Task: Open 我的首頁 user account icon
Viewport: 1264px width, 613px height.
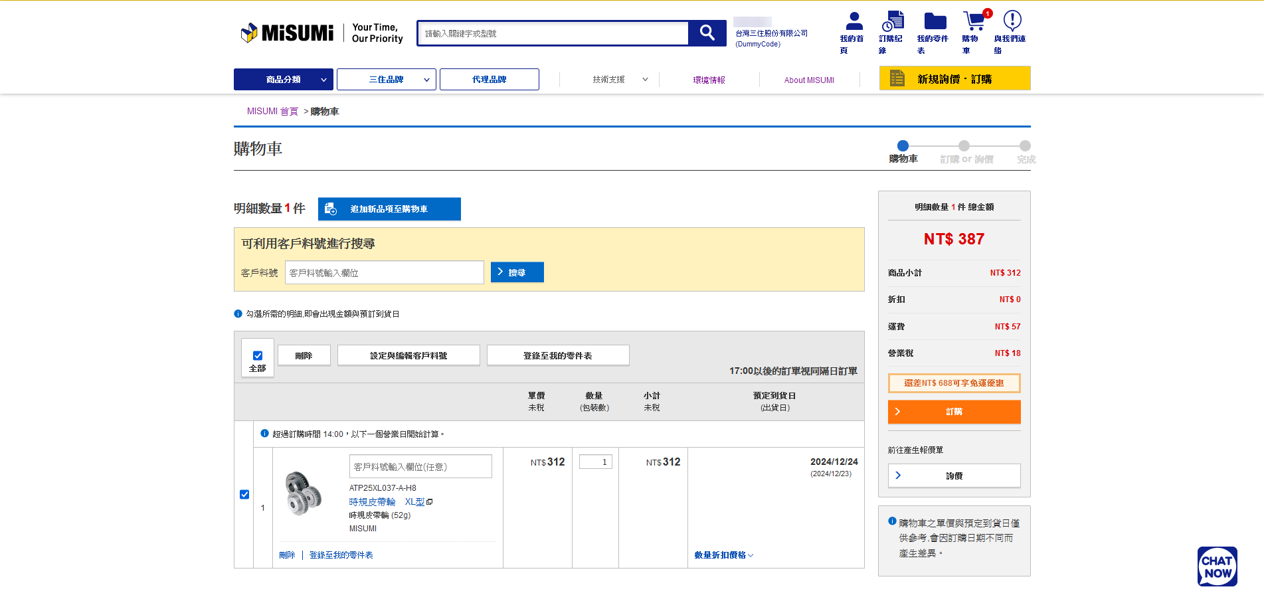Action: [x=854, y=21]
